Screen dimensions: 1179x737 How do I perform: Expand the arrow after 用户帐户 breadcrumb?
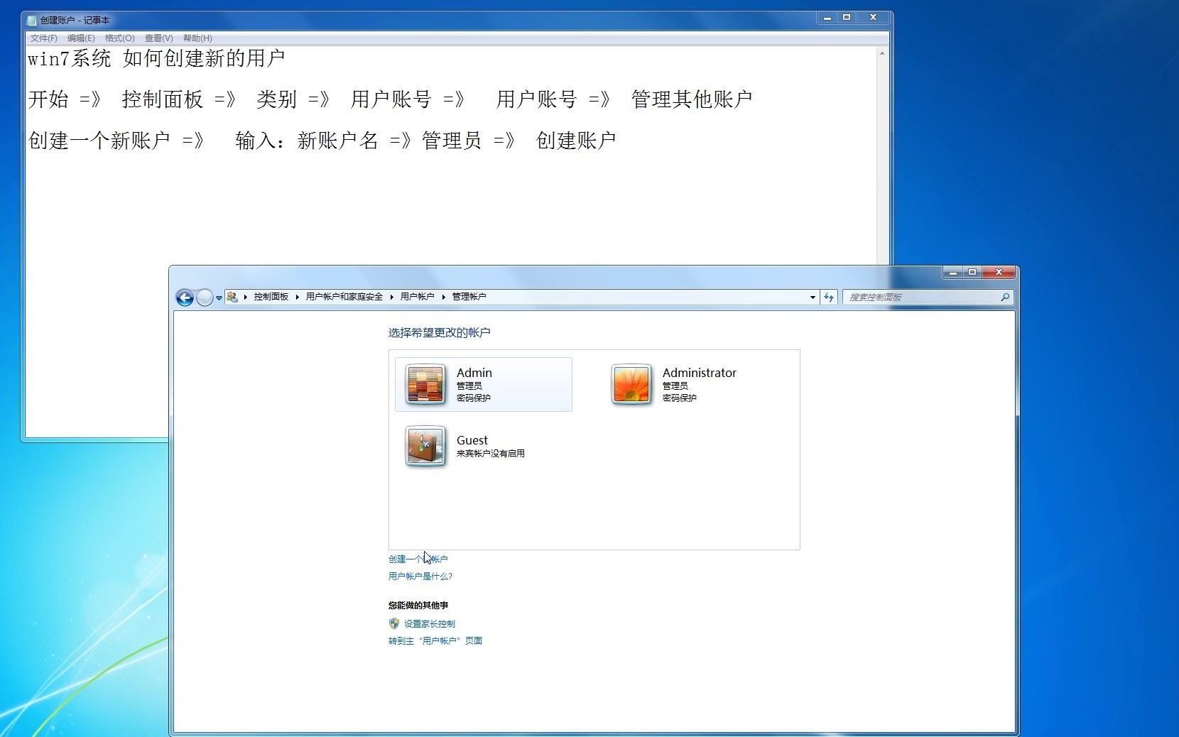pos(443,297)
